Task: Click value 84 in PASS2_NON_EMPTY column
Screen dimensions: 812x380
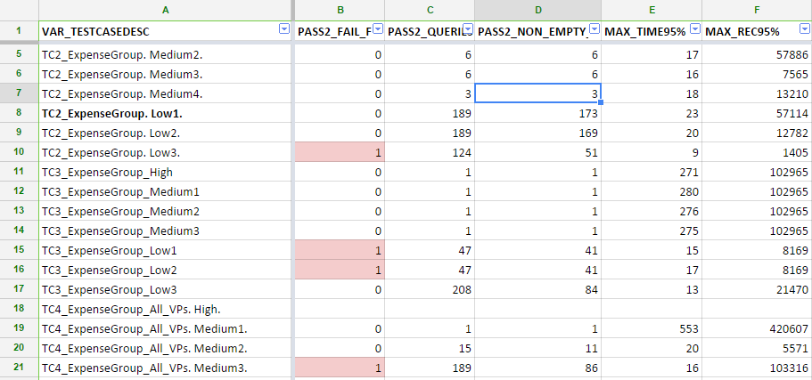Action: pos(591,289)
